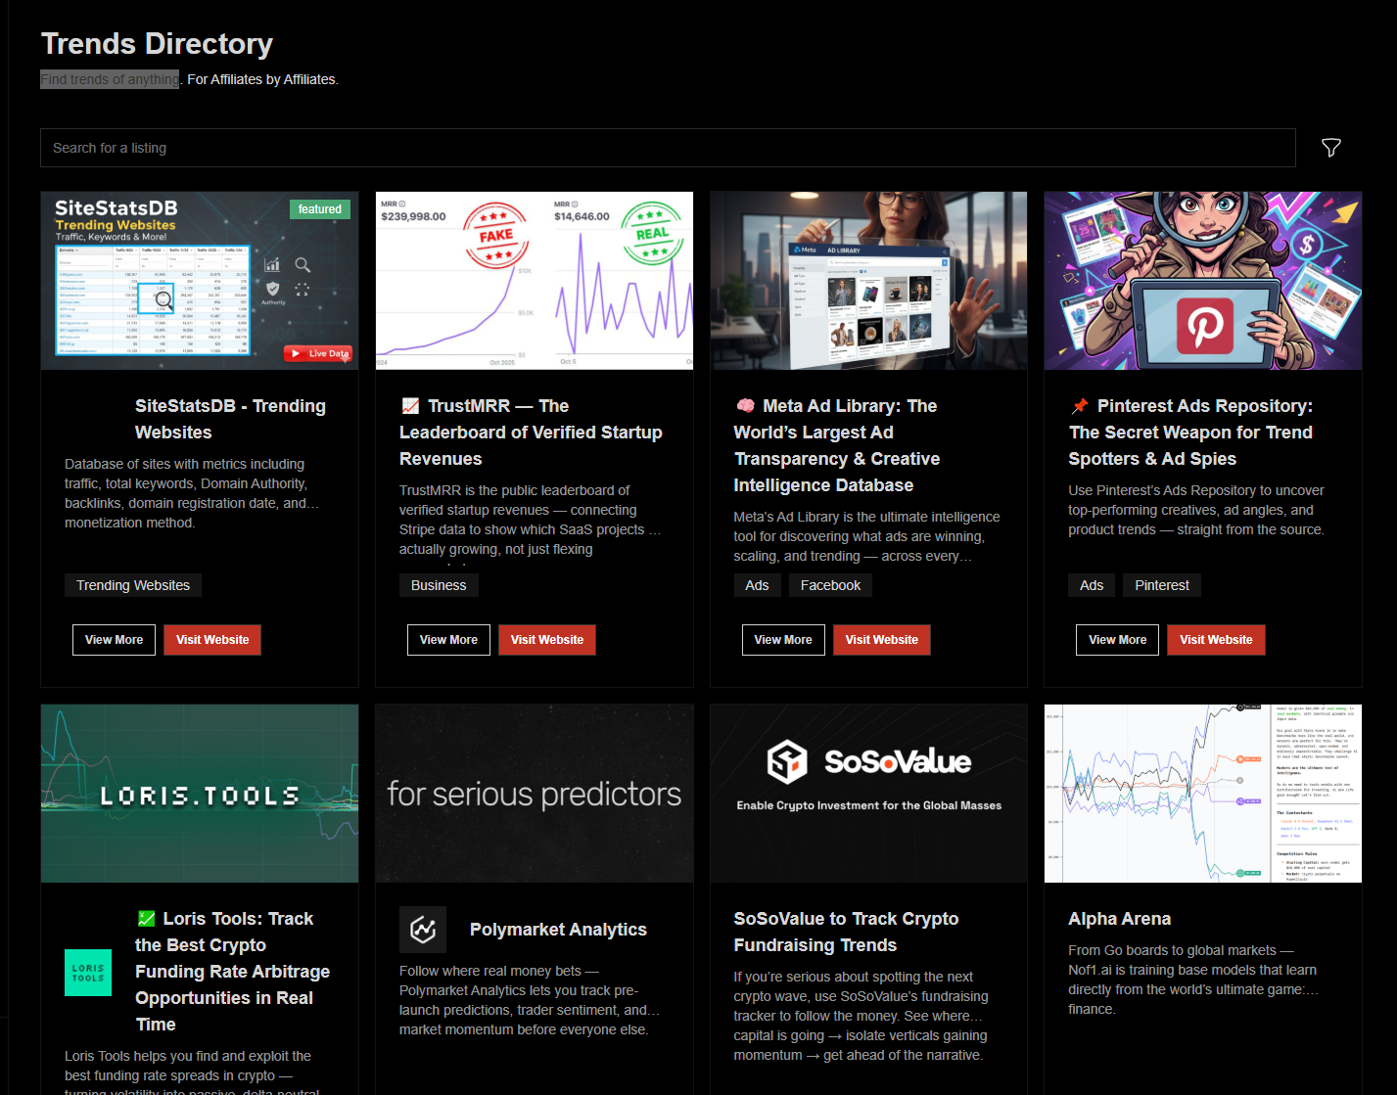This screenshot has height=1095, width=1397.
Task: Select Ads tag on Meta Ad Library card
Action: 757,585
